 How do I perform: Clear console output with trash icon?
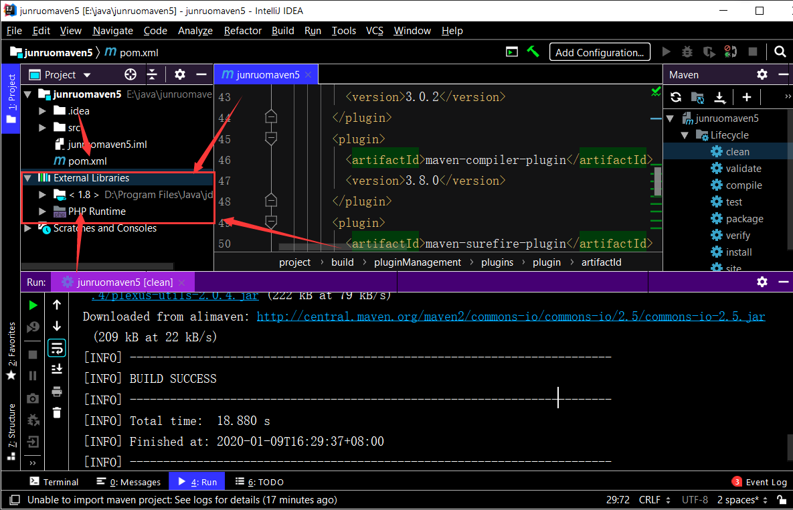coord(57,412)
